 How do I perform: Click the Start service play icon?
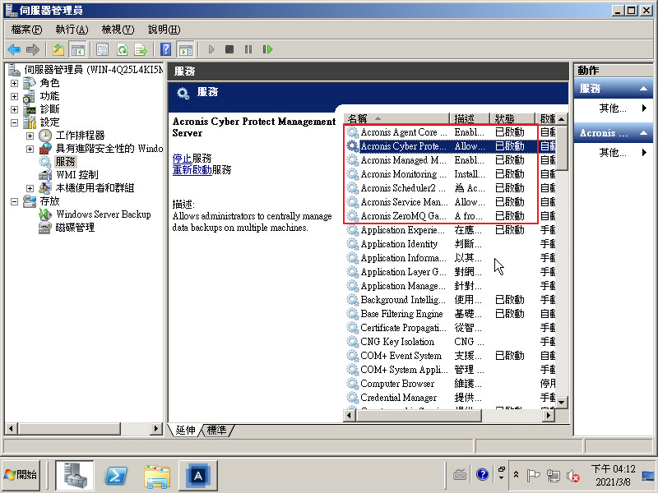pyautogui.click(x=211, y=49)
